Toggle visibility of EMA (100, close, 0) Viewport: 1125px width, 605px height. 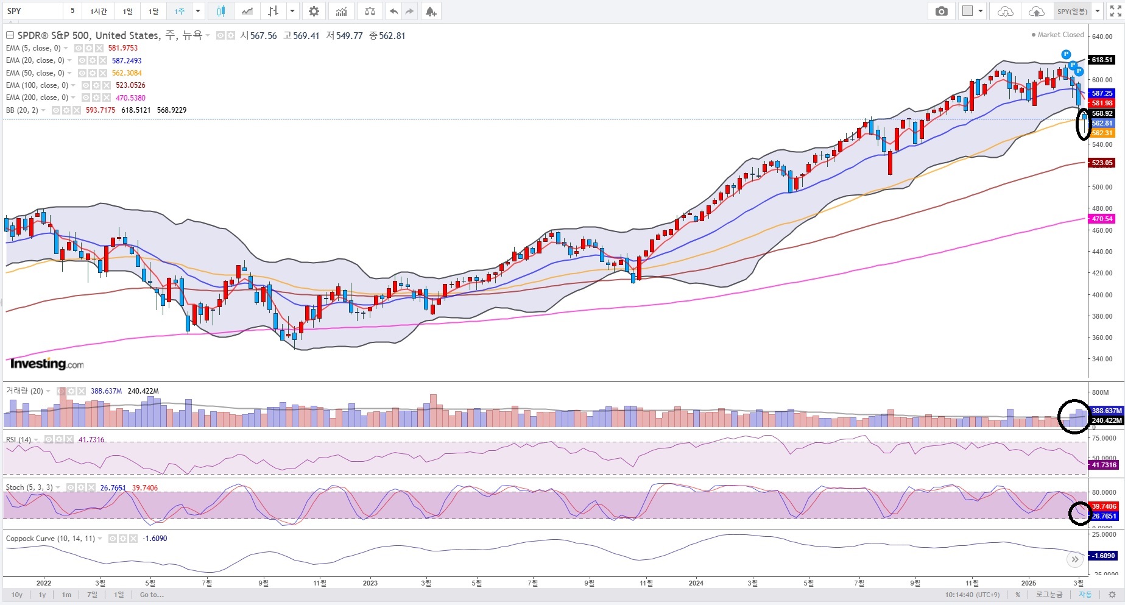coord(85,85)
